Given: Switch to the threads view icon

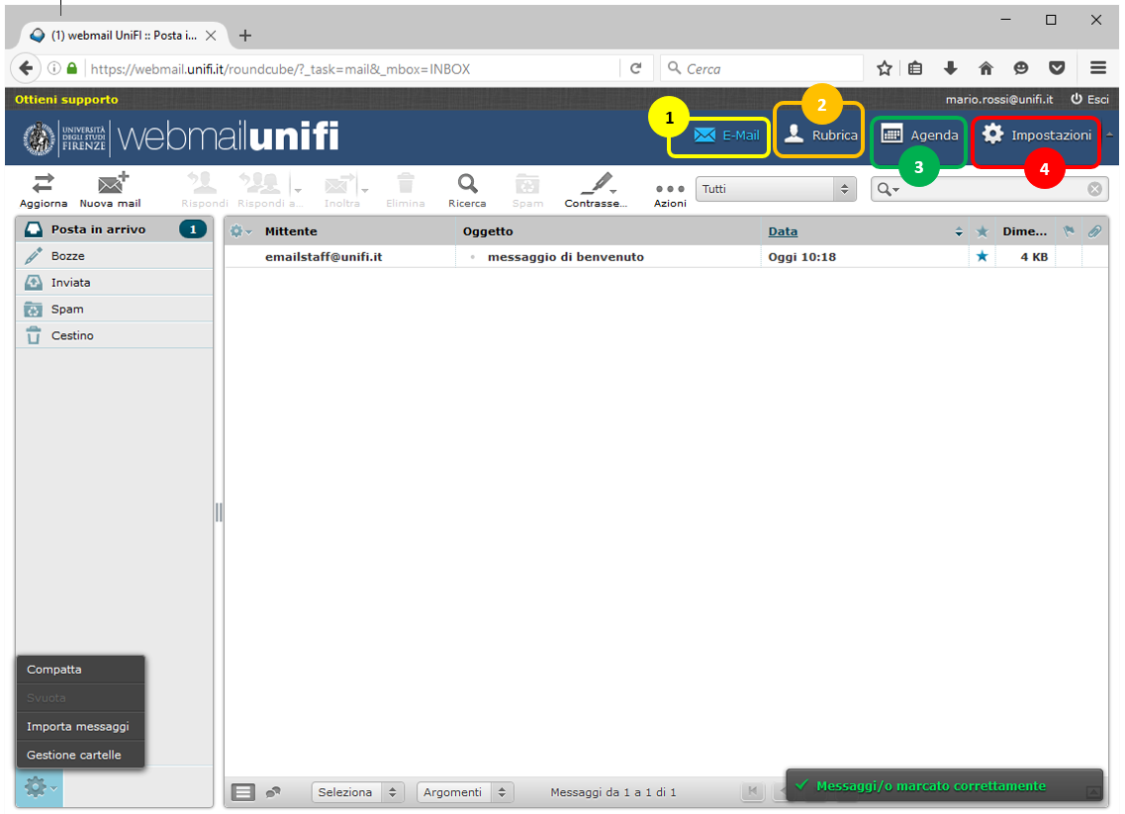Looking at the screenshot, I should [x=273, y=792].
